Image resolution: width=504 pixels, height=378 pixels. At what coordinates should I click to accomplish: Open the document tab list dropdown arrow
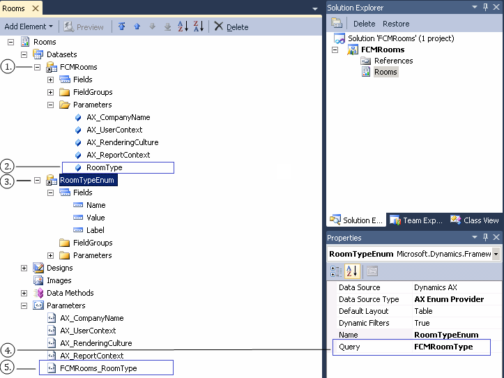315,8
